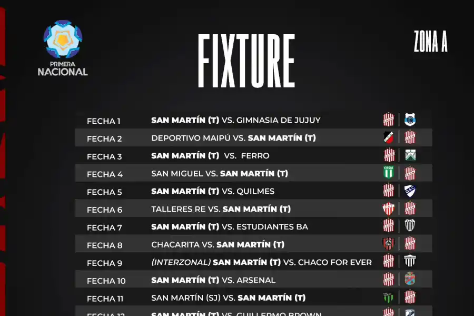Click the Primera Nacional logo
This screenshot has height=316, width=474.
(63, 48)
